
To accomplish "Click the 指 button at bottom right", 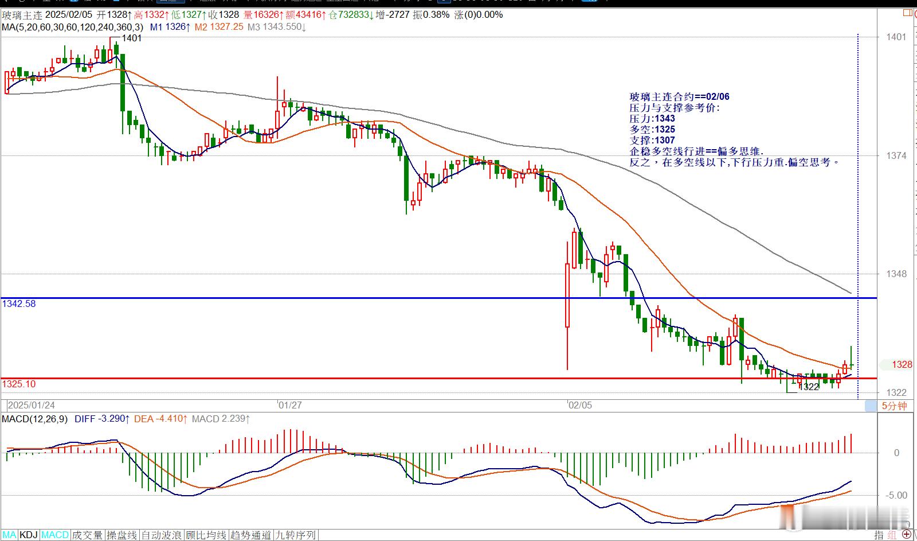I will (880, 535).
